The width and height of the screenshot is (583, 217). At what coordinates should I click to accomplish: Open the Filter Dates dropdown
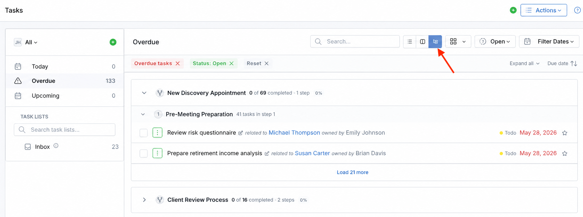pos(549,42)
